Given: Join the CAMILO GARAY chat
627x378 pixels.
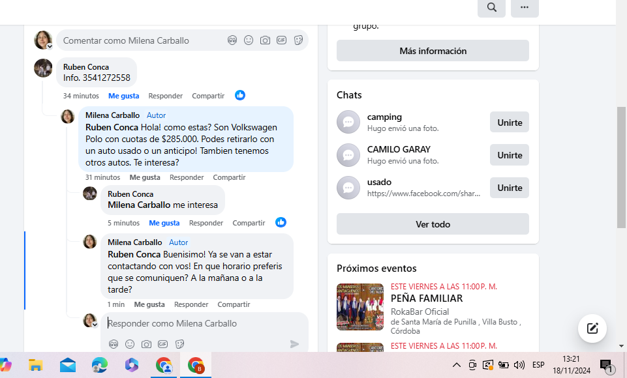Looking at the screenshot, I should pos(509,155).
